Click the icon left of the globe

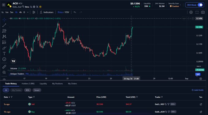[x=31, y=7]
